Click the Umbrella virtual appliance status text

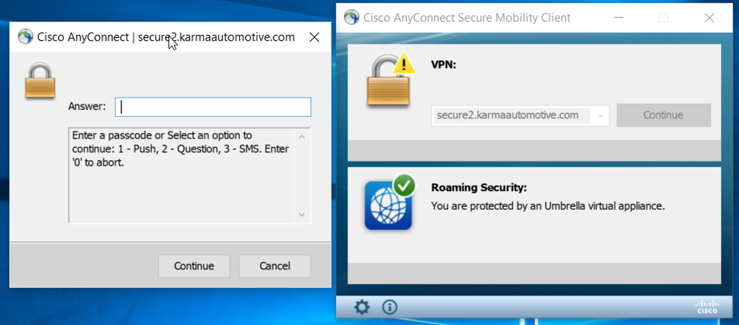pyautogui.click(x=547, y=206)
